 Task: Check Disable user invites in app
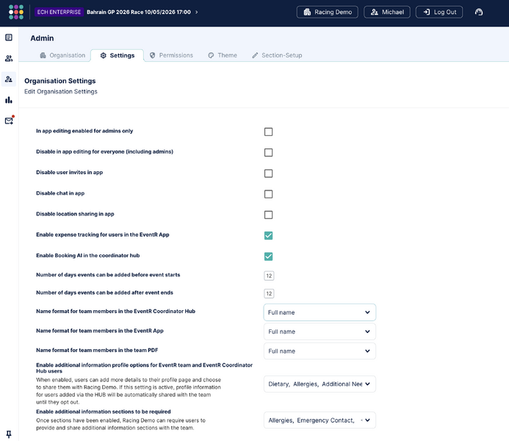tap(269, 173)
